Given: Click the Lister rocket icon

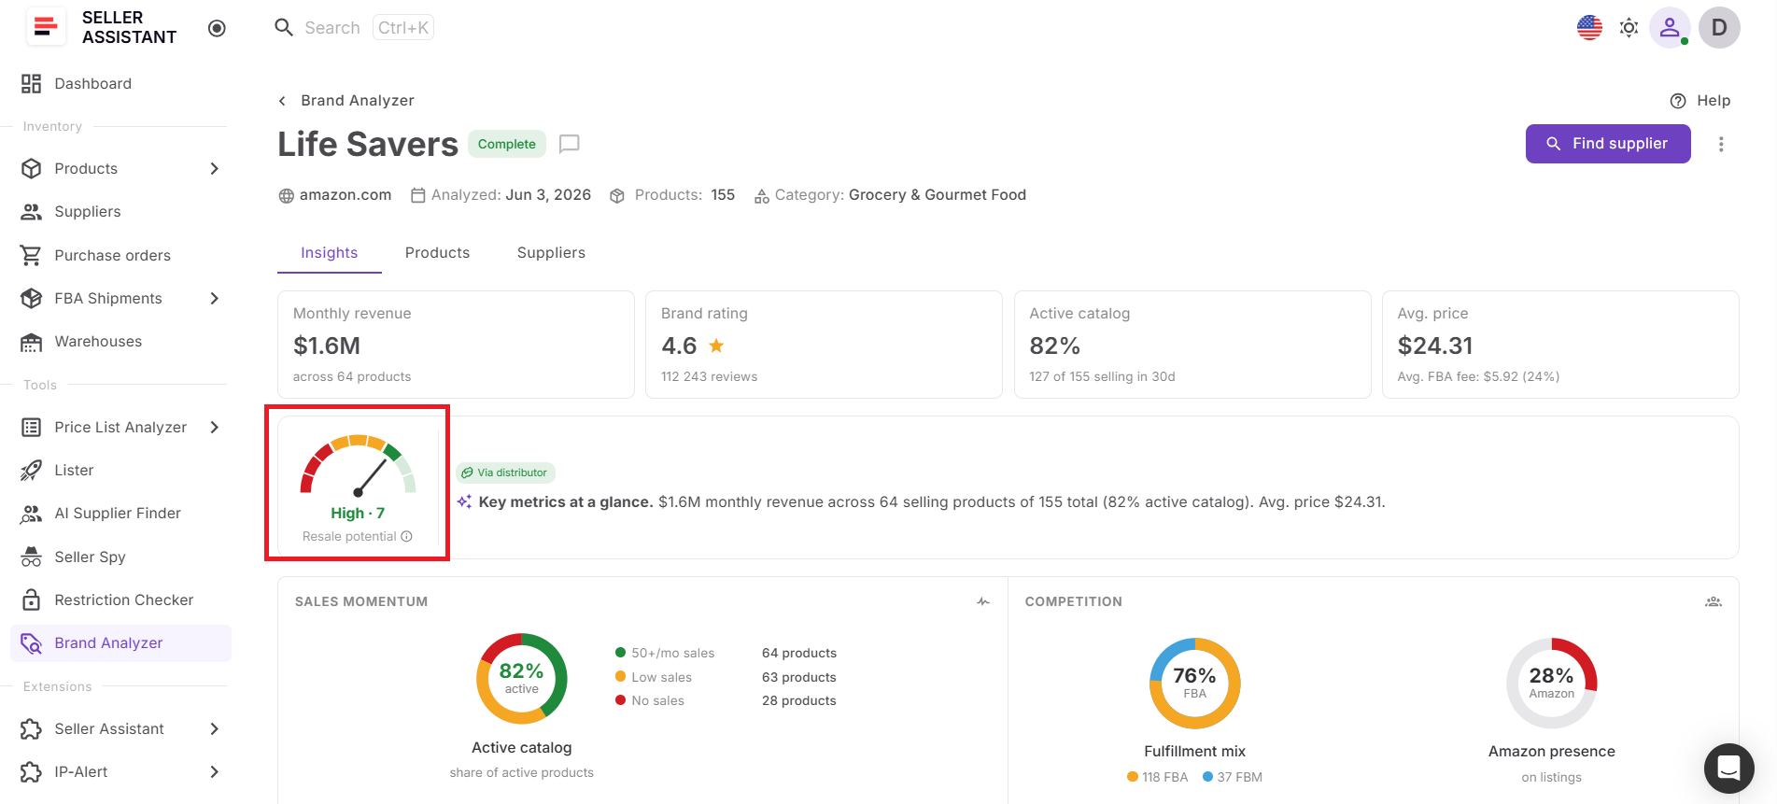Looking at the screenshot, I should click(x=31, y=471).
